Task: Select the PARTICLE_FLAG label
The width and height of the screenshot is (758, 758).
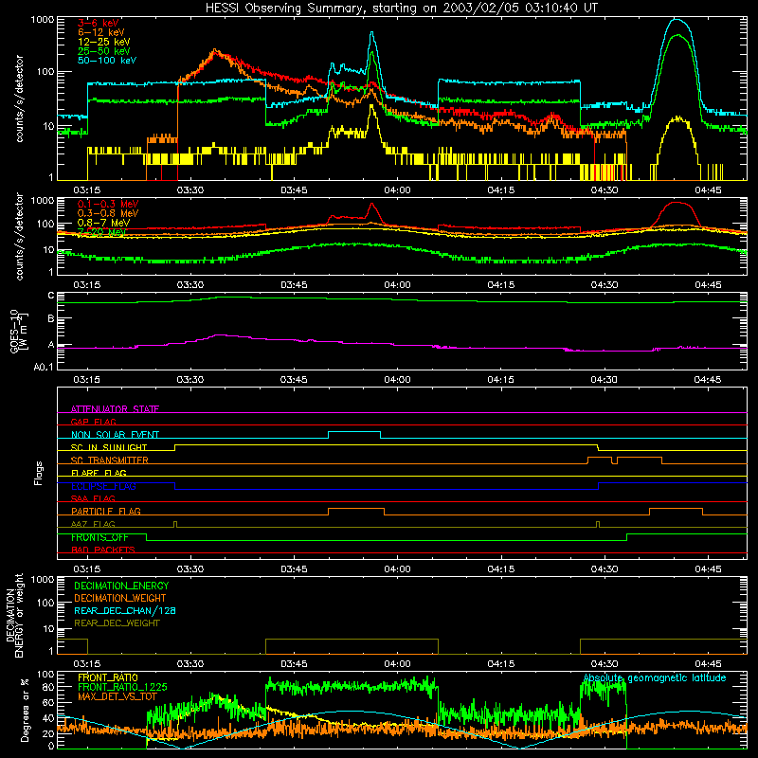Action: point(106,511)
